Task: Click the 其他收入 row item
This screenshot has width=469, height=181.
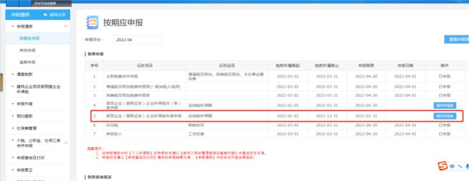Action: [x=114, y=134]
